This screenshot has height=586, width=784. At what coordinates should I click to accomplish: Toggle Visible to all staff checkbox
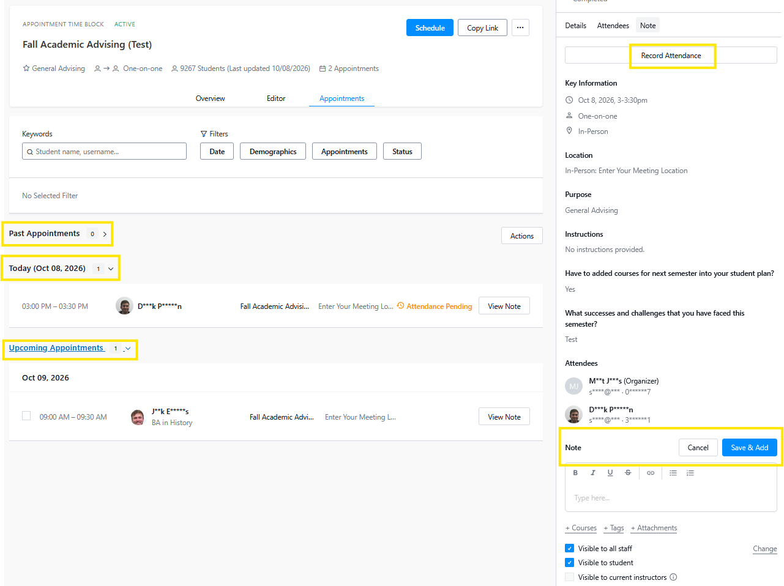pos(570,548)
